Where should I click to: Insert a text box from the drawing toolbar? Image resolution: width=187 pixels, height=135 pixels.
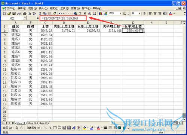[64, 128]
